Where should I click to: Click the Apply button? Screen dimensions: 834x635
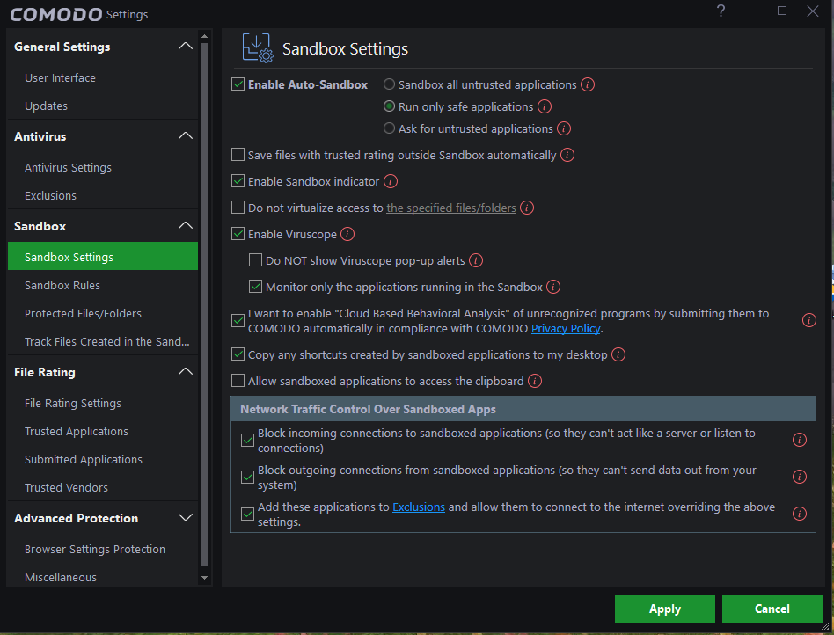(664, 609)
